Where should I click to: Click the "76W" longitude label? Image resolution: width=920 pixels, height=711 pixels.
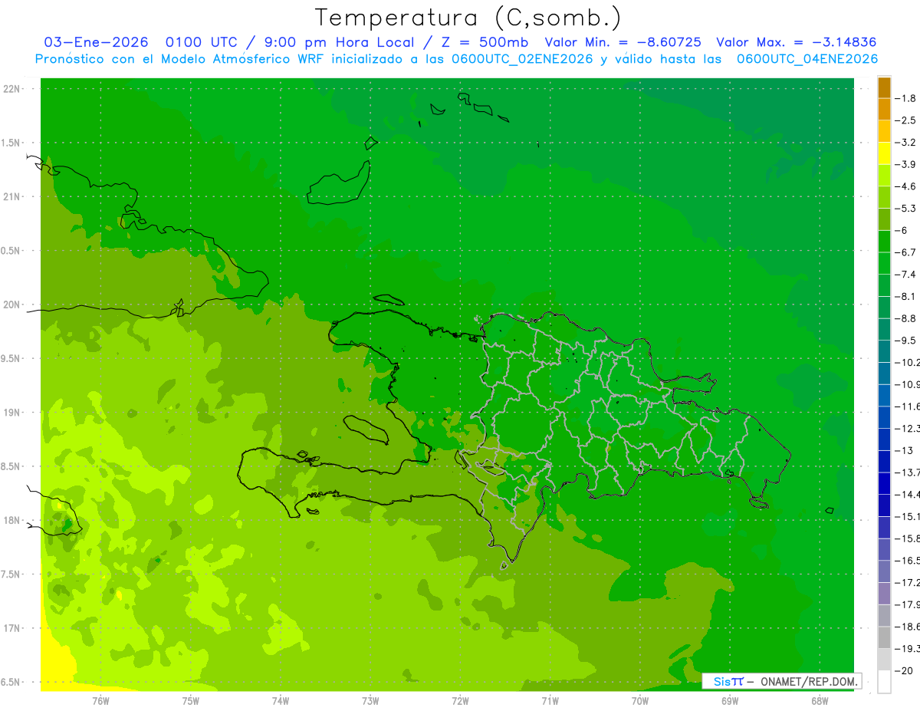(x=100, y=701)
